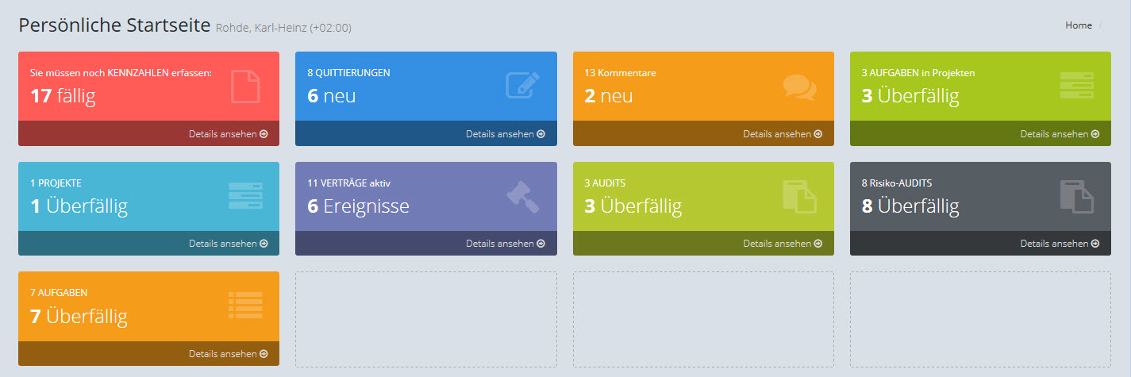Click the first empty dashed tile placeholder

point(425,319)
